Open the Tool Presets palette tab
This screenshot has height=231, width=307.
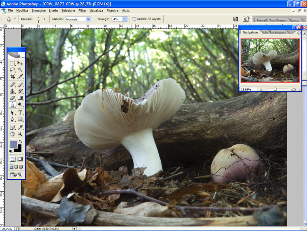(x=277, y=20)
